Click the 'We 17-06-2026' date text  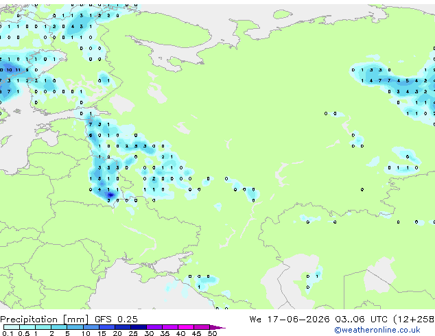pos(290,320)
